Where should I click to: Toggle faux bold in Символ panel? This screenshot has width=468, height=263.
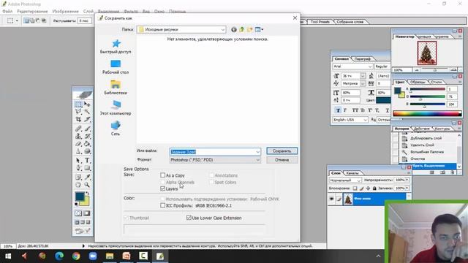pos(338,110)
